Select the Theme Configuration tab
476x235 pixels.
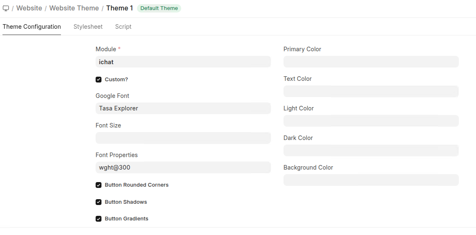32,27
